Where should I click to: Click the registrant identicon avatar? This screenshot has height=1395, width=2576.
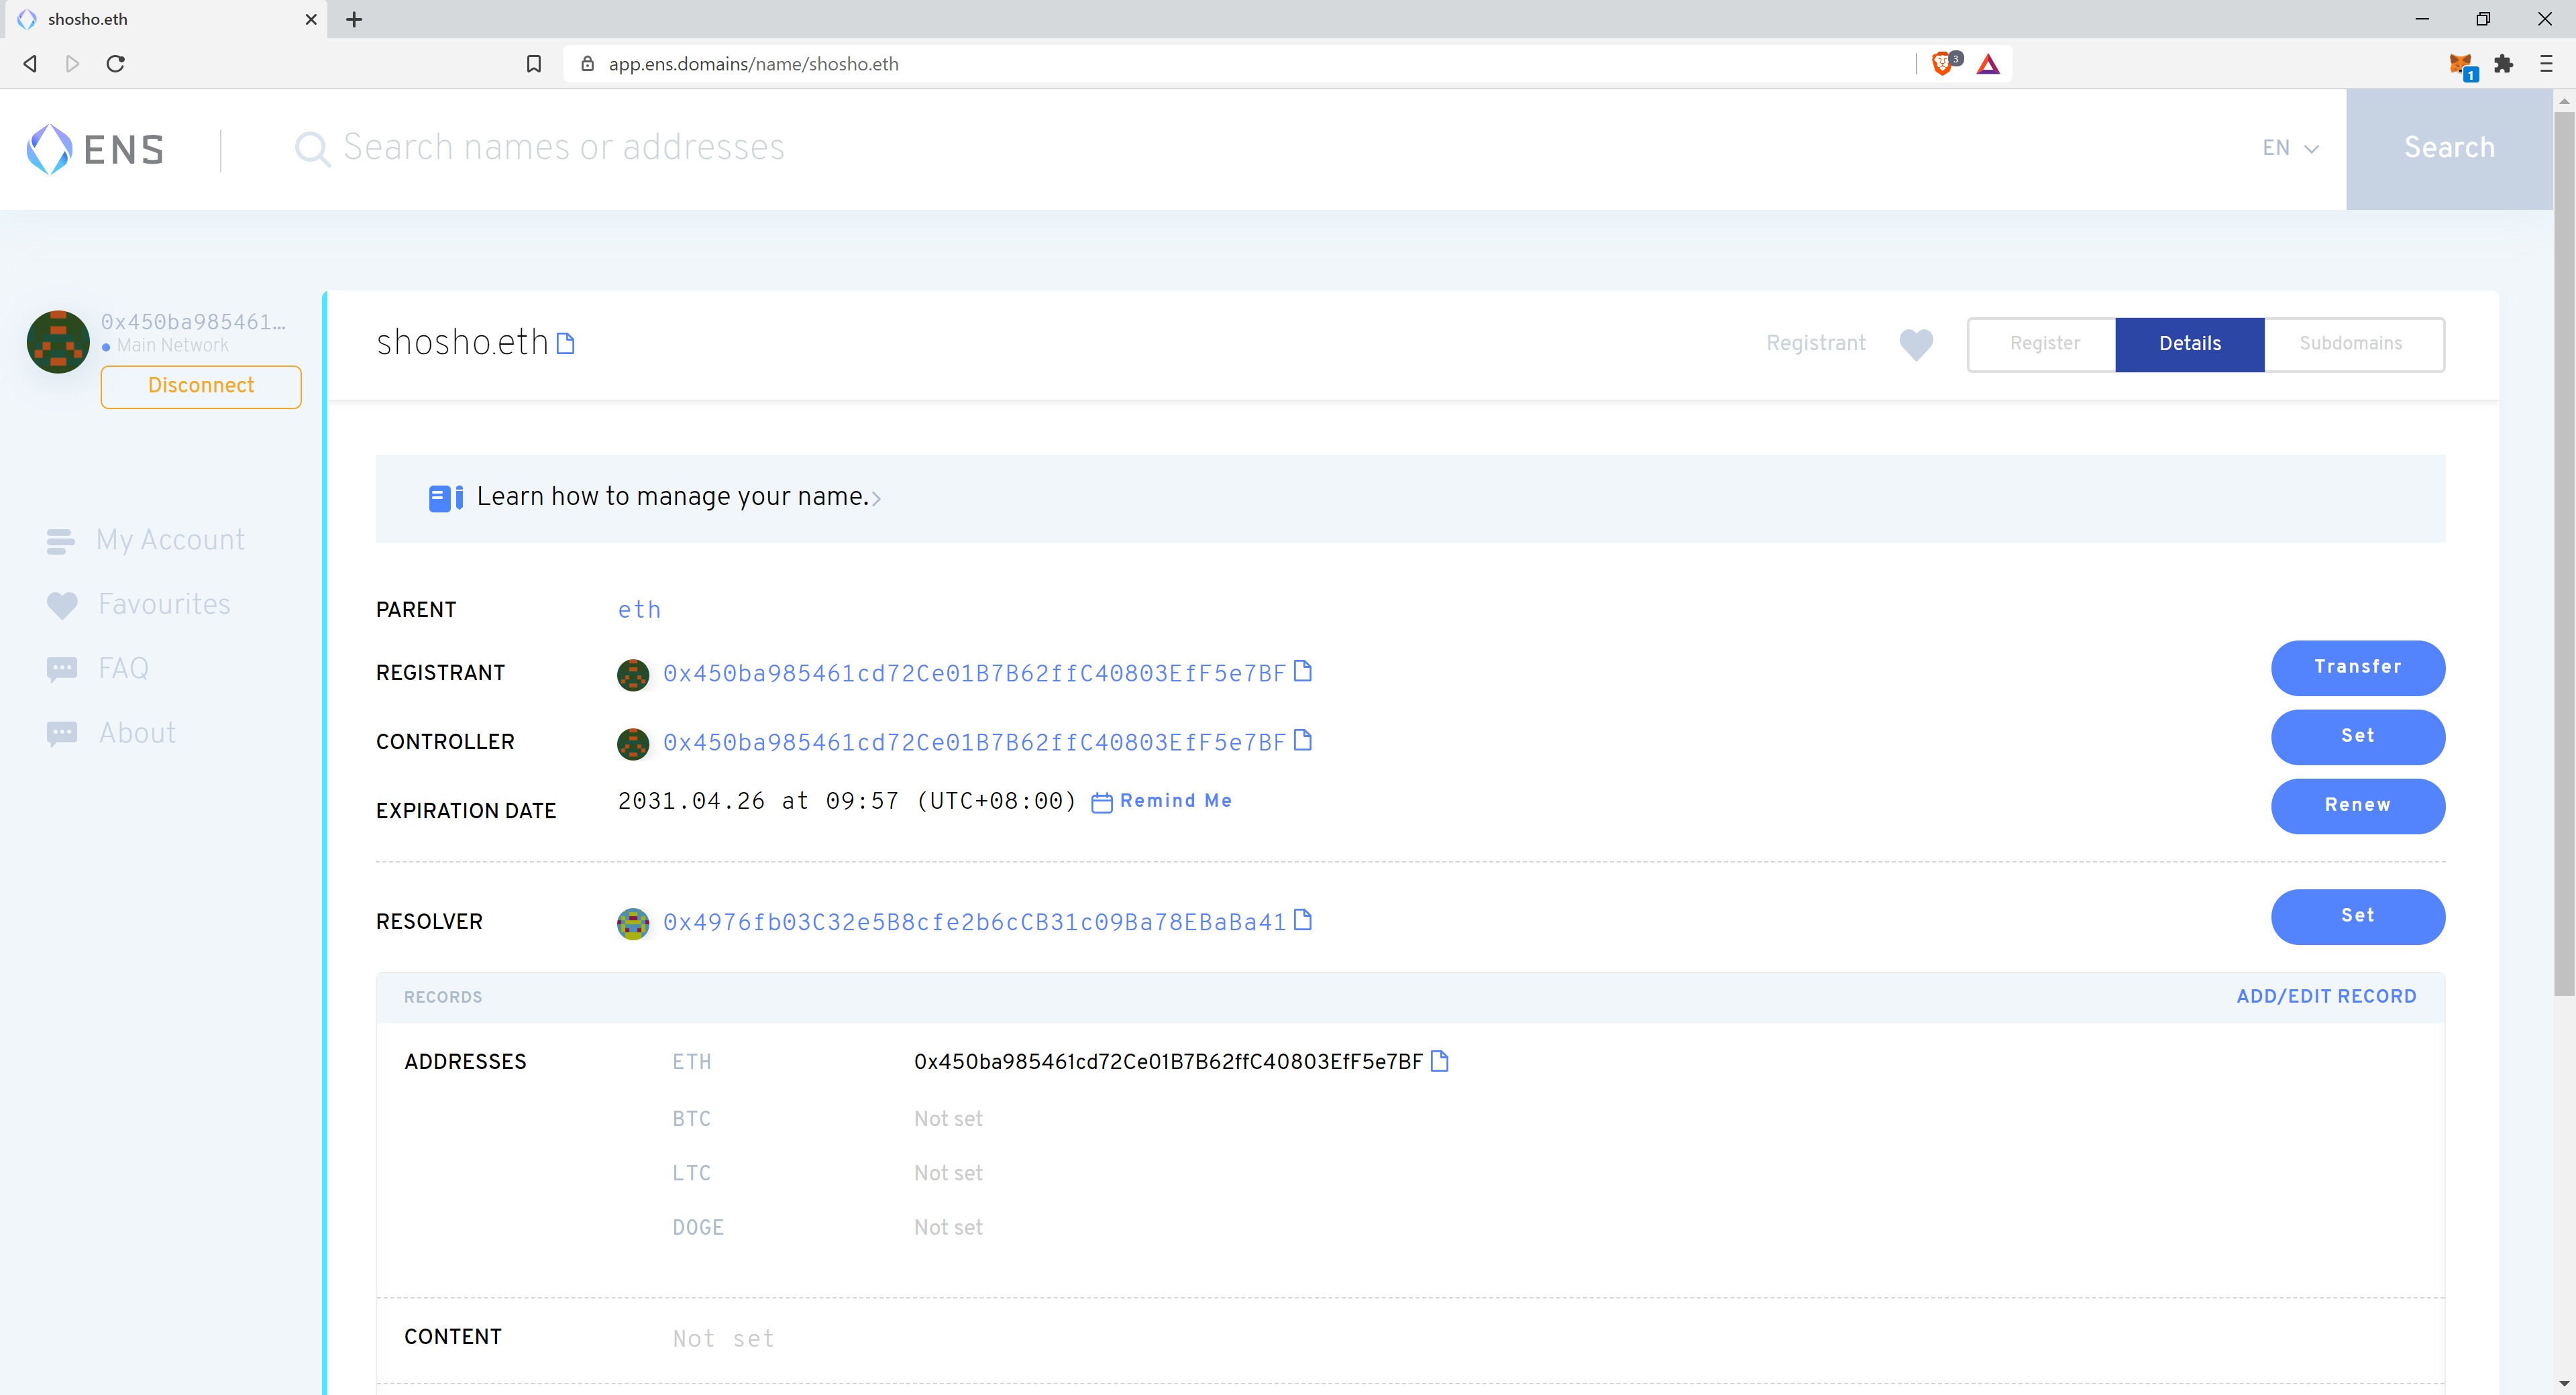pyautogui.click(x=633, y=675)
